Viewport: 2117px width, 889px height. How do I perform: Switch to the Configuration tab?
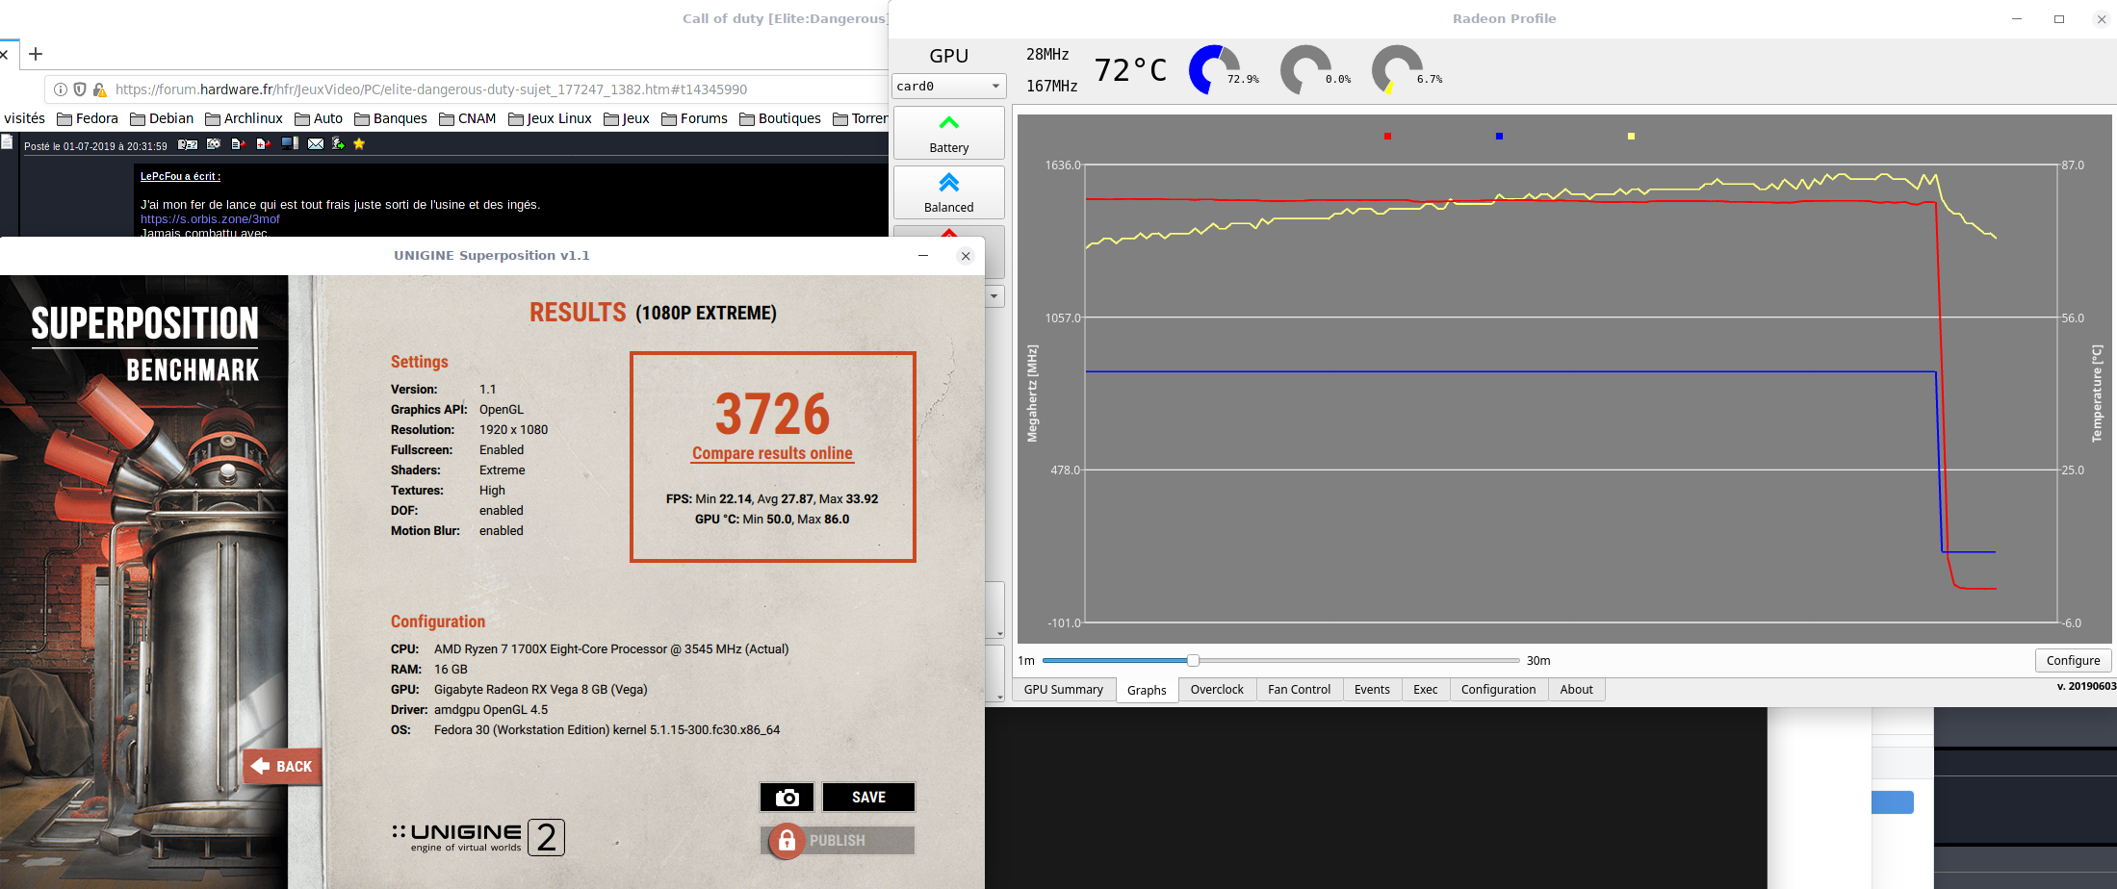[x=1499, y=690]
